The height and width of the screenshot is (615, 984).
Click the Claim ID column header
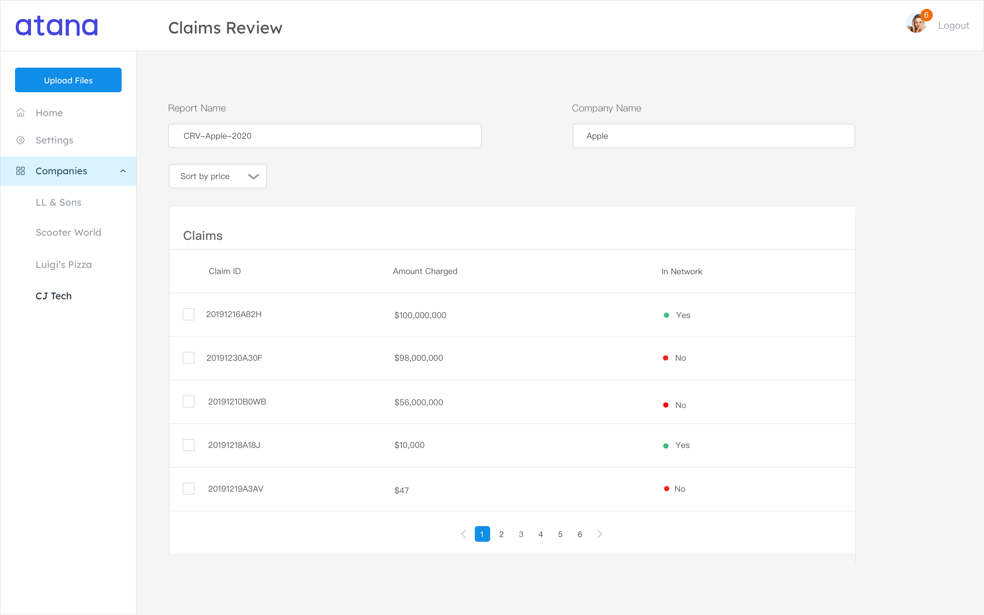pos(224,271)
